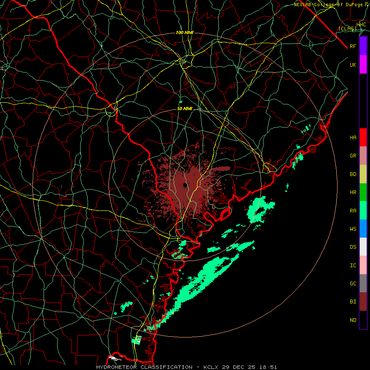Click the blue WS legend color swatch
Image resolution: width=370 pixels, height=370 pixels.
coord(363,229)
